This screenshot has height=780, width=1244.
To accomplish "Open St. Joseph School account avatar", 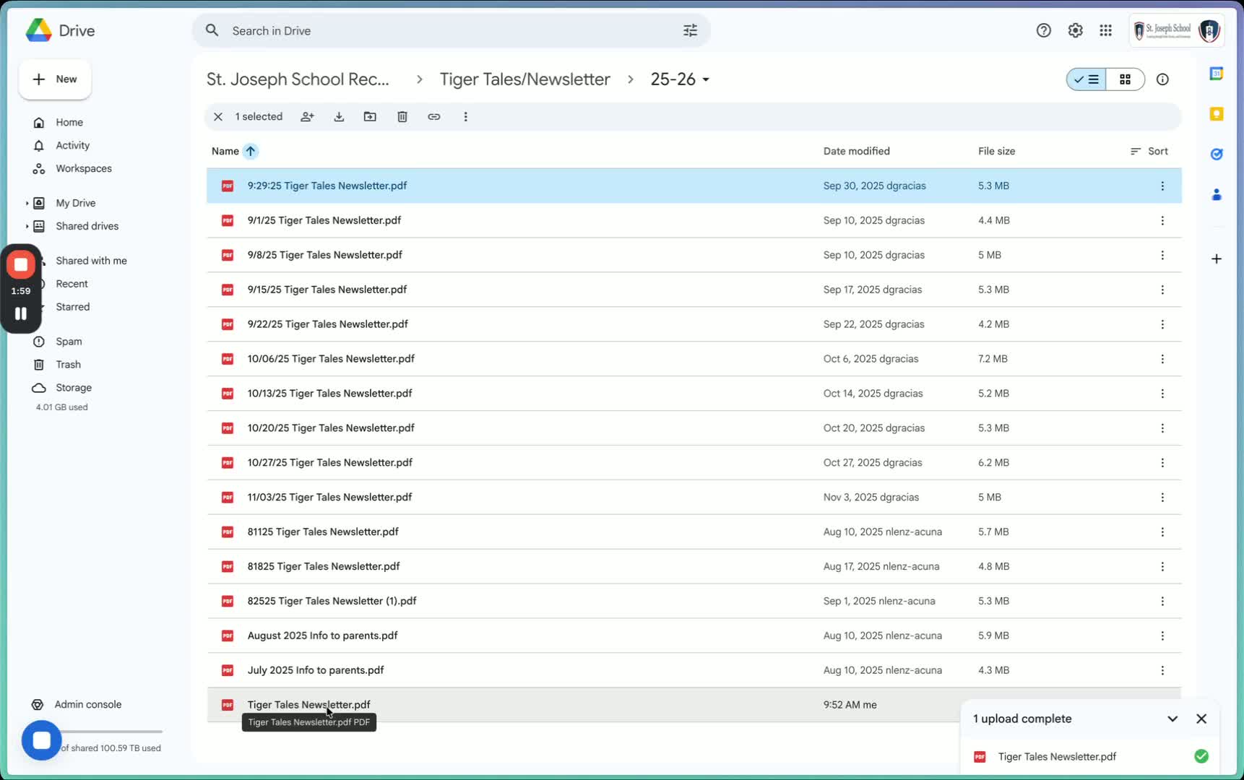I will tap(1209, 30).
